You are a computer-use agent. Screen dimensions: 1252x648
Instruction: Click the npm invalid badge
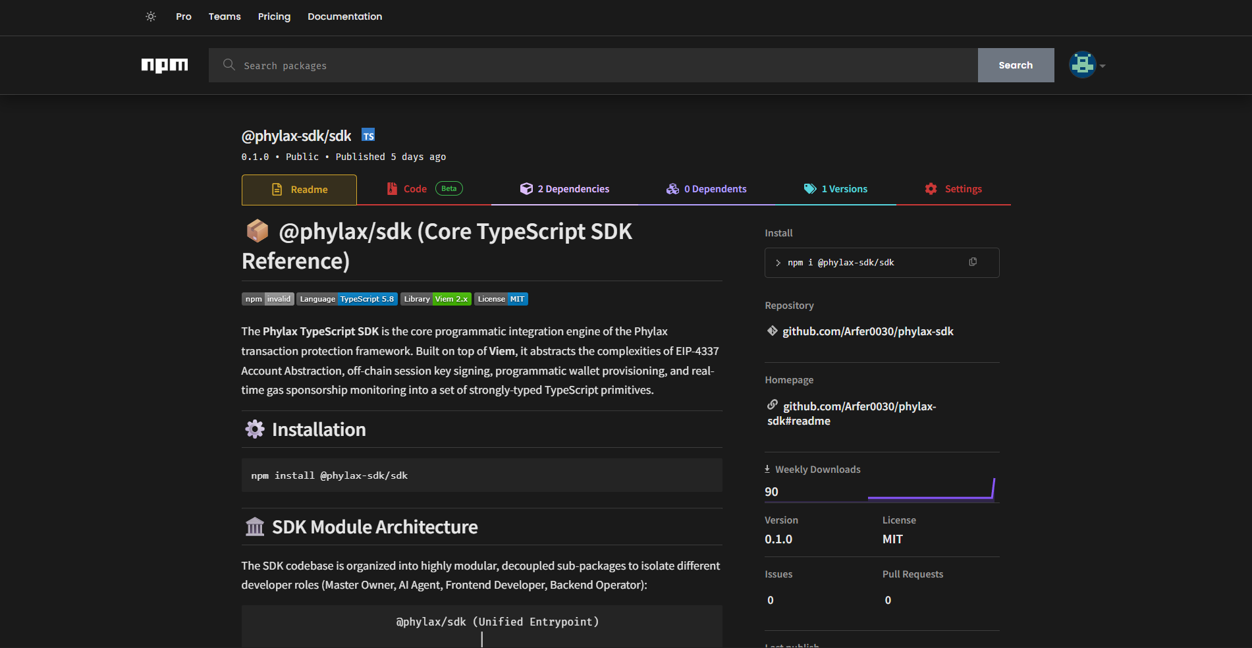tap(267, 299)
